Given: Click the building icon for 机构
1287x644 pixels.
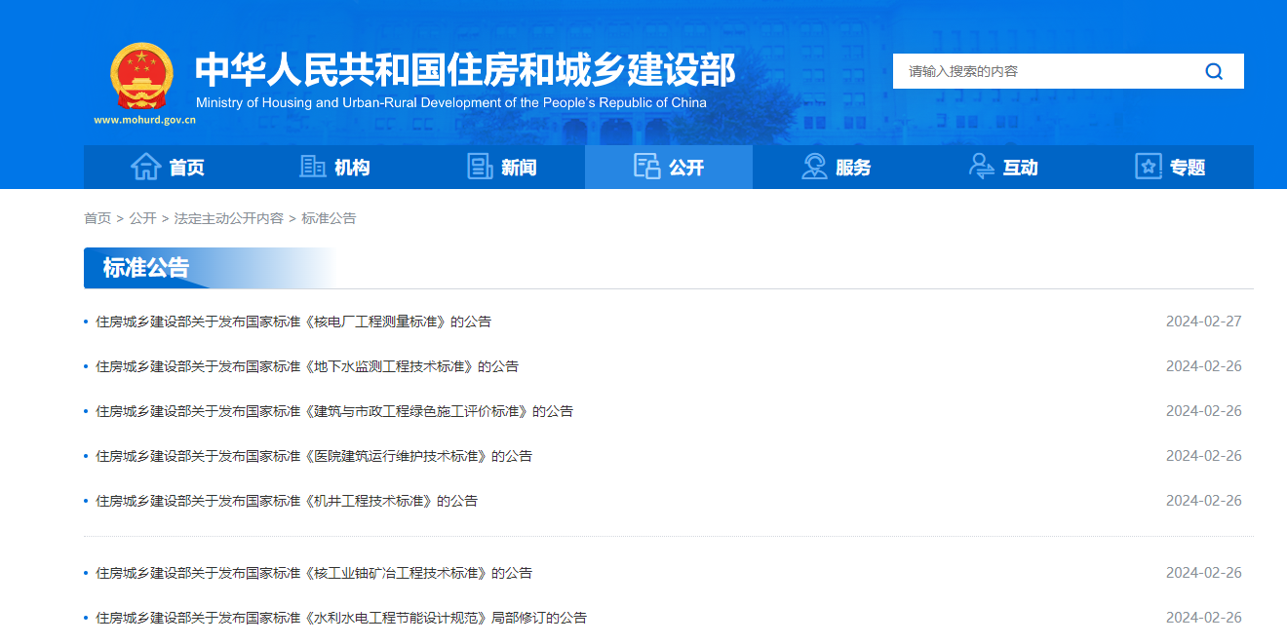Looking at the screenshot, I should (312, 167).
